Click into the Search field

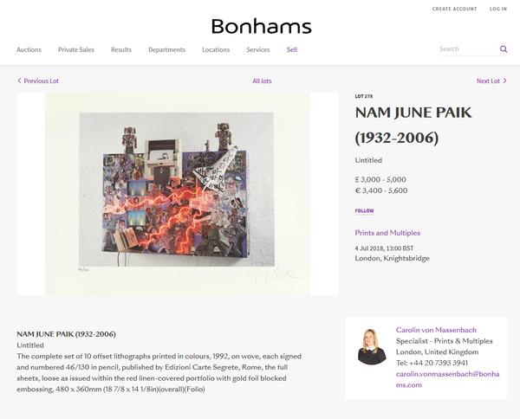click(466, 49)
